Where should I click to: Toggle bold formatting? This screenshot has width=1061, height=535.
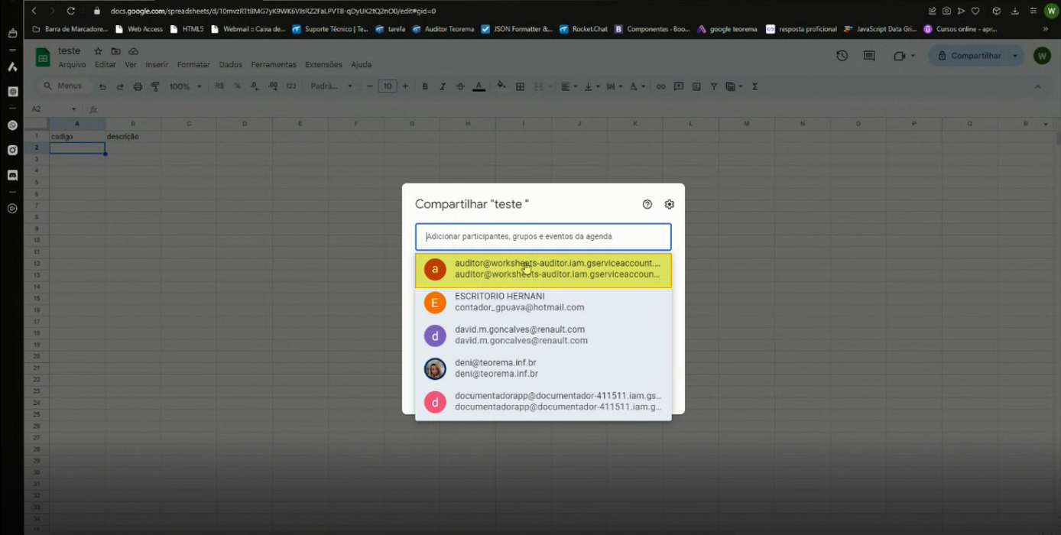click(x=425, y=86)
